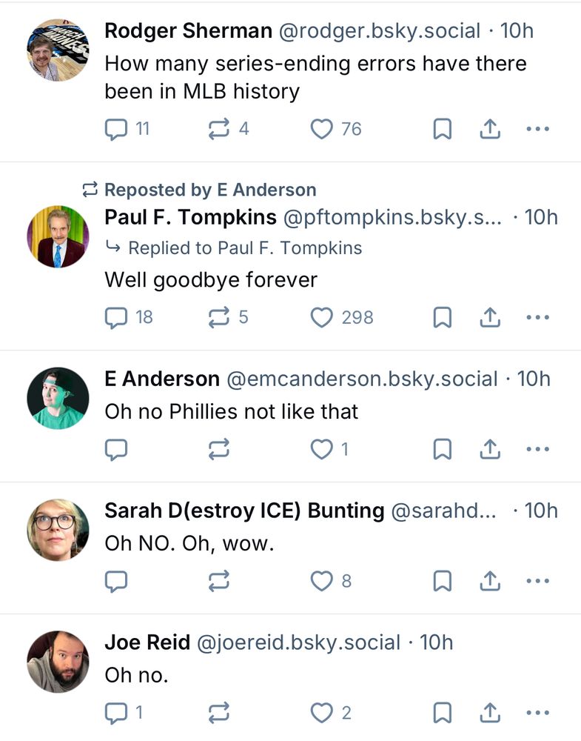Like E Anderson's Phillies post
This screenshot has height=741, width=581.
(x=322, y=448)
